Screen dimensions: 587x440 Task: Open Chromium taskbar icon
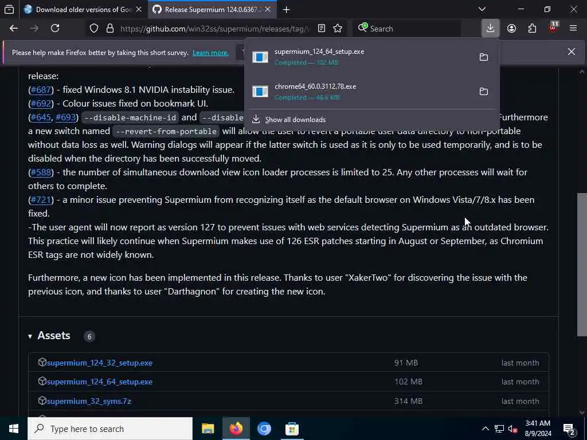point(264,429)
